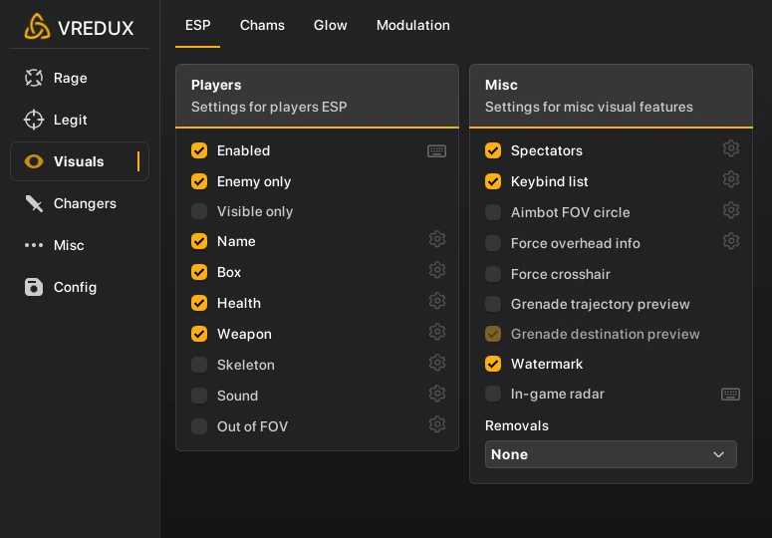772x538 pixels.
Task: Open the Modulation tab
Action: click(412, 25)
